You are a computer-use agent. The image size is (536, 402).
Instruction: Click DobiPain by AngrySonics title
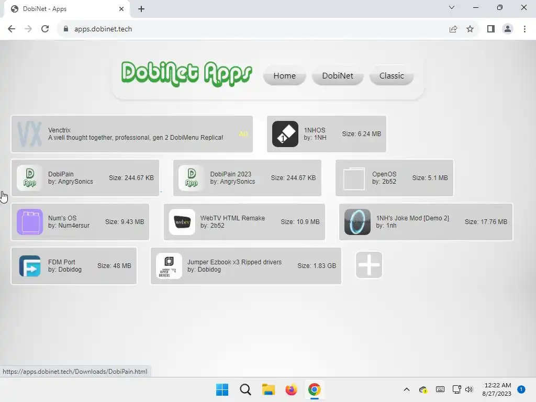click(61, 174)
